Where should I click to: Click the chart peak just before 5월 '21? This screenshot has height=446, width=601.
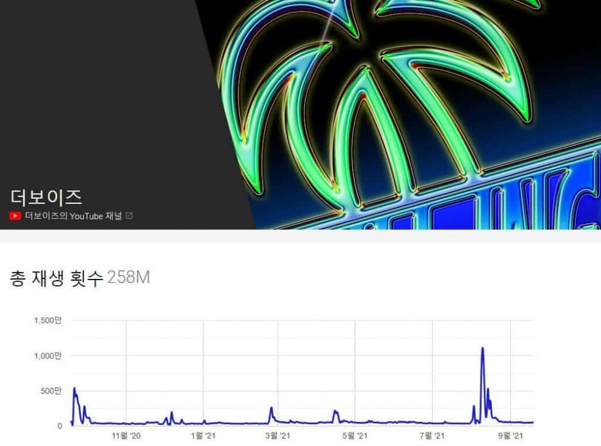[x=335, y=411]
